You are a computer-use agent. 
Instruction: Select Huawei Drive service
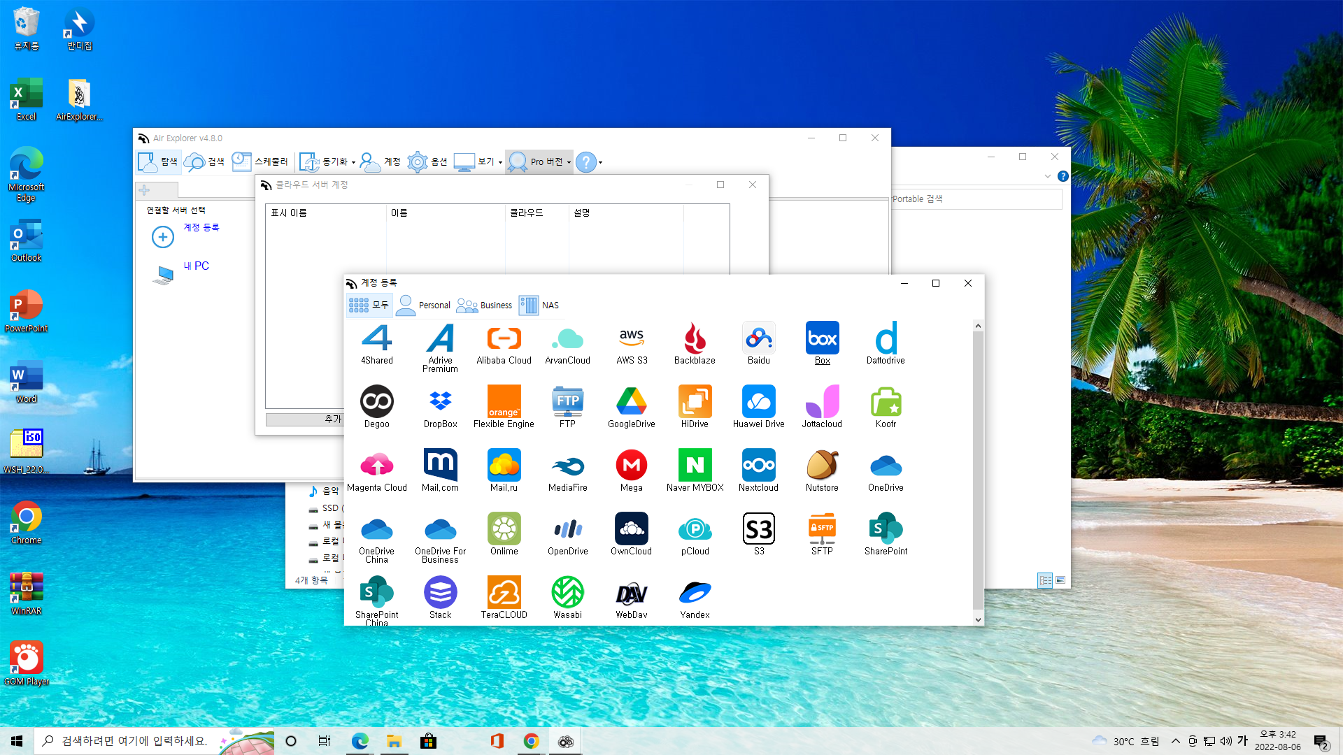758,407
